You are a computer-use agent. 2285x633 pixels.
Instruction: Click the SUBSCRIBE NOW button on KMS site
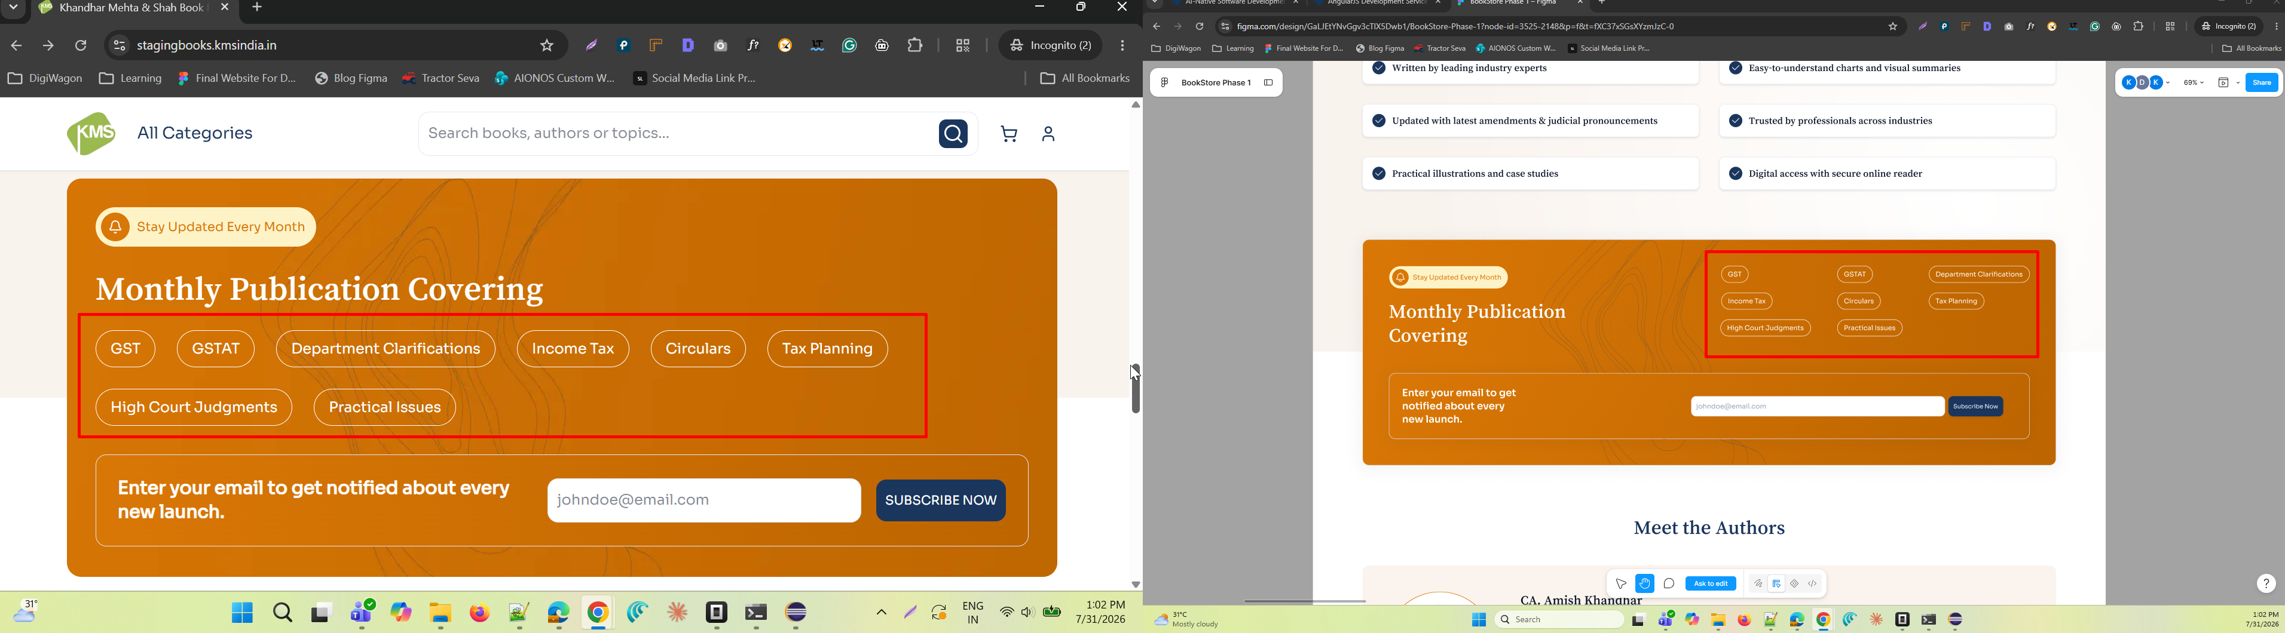pos(940,500)
